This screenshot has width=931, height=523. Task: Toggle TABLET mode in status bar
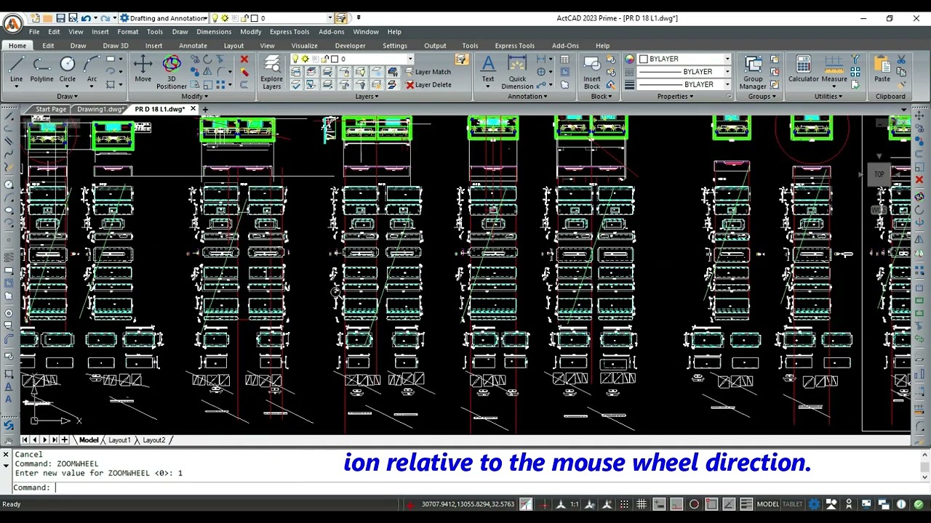[x=792, y=504]
